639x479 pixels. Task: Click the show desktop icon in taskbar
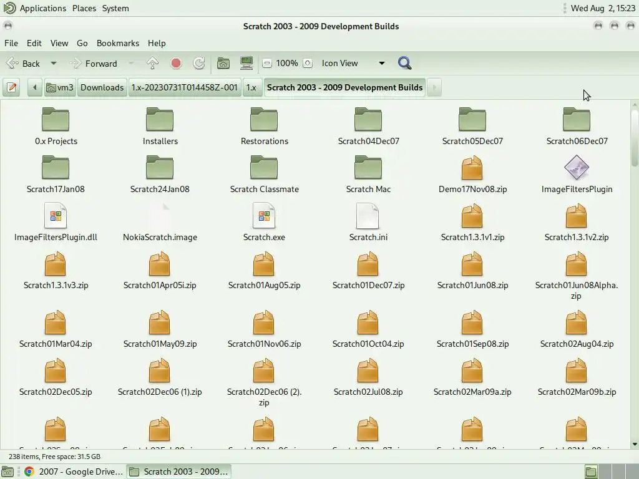tap(7, 472)
